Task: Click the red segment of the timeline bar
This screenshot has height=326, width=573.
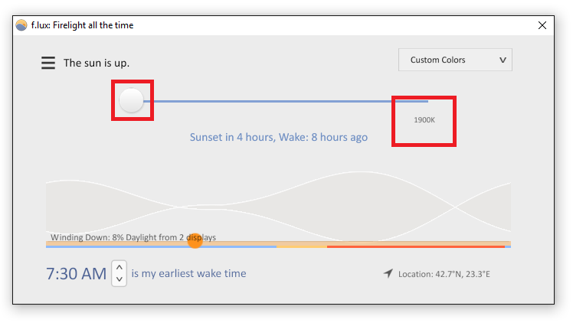Action: 416,246
